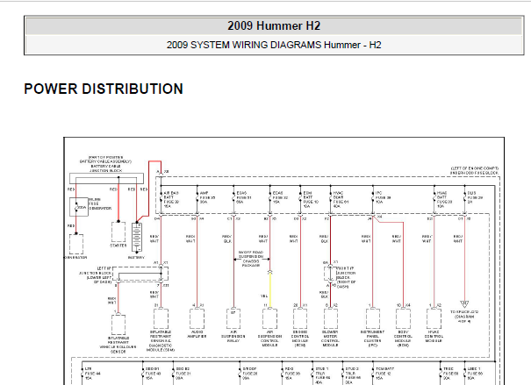
Task: Click the "TCM BATT FUSE" label
Action: coord(385,373)
